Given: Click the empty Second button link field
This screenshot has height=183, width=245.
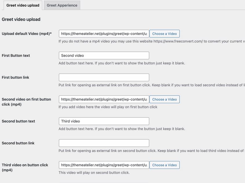Looking at the screenshot, I should click(104, 143).
